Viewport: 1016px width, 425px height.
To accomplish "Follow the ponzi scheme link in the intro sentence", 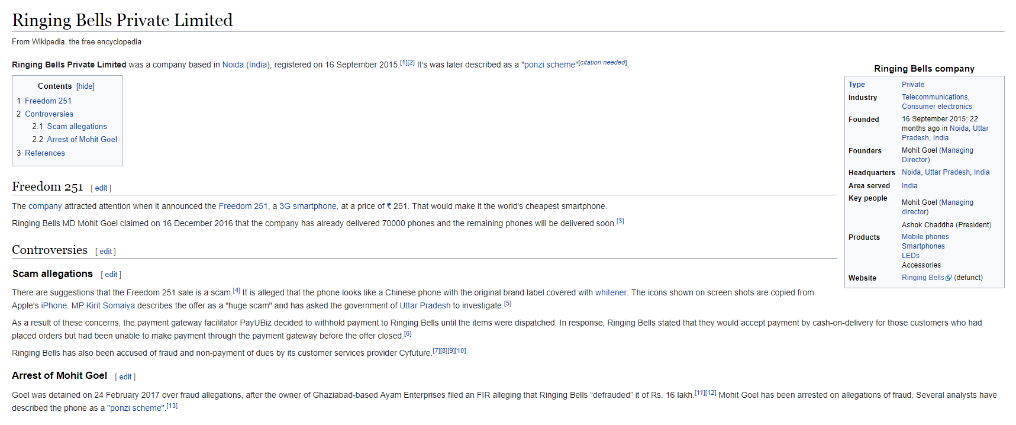I will 550,65.
